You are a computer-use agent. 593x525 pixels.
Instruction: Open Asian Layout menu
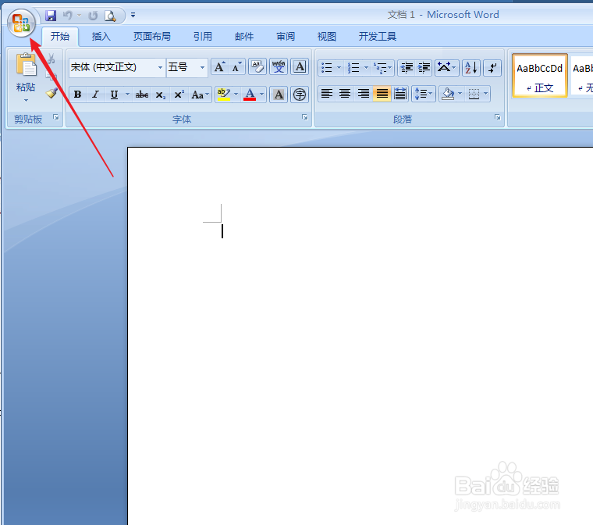pyautogui.click(x=446, y=68)
